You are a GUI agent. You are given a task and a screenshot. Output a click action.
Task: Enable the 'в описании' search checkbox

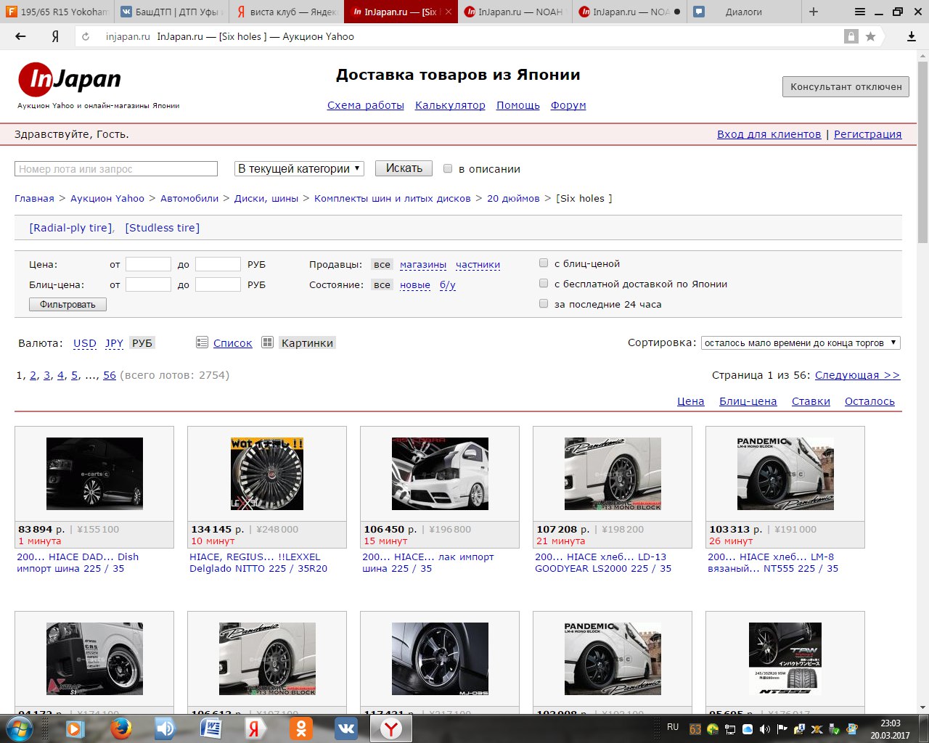click(x=448, y=168)
